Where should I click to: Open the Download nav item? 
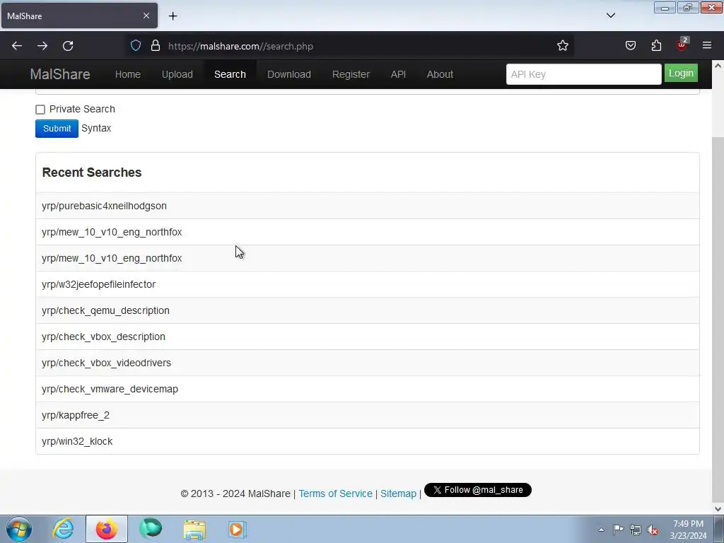pos(289,74)
